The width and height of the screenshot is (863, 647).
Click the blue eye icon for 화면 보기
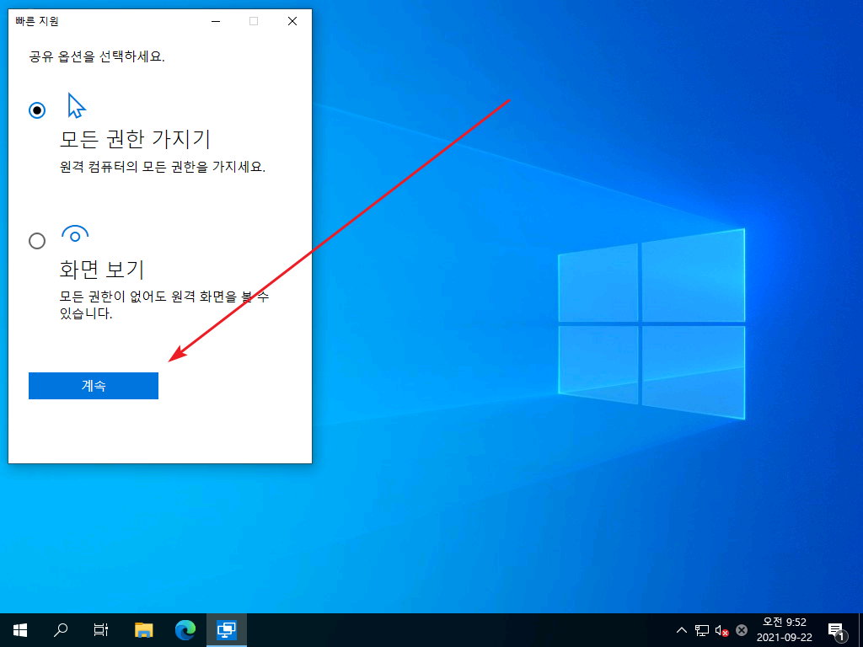tap(75, 234)
